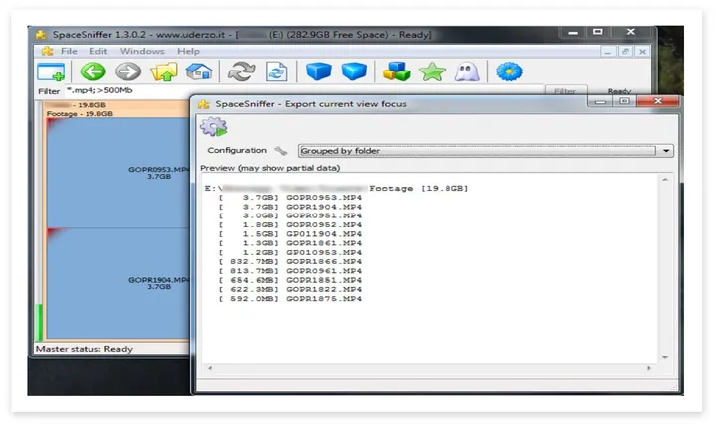Click the GOPR0952.MP4 line in the preview
This screenshot has width=716, height=427.
coord(290,224)
